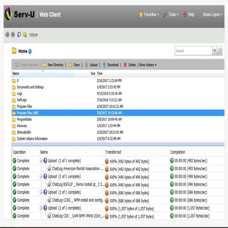
Task: Open the Tools menu
Action: [x=171, y=14]
